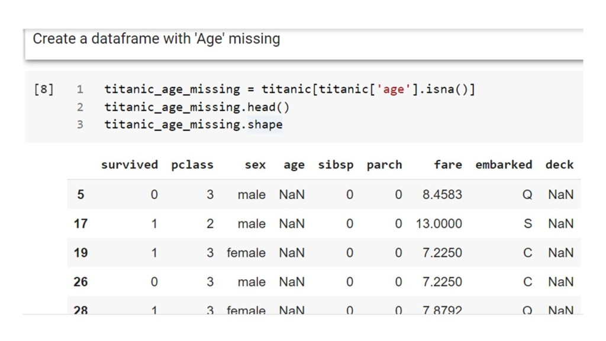The image size is (606, 341).
Task: Select the survived column header
Action: [x=130, y=165]
